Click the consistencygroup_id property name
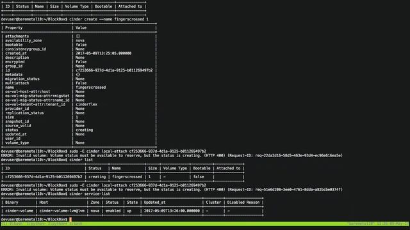 [x=26, y=49]
